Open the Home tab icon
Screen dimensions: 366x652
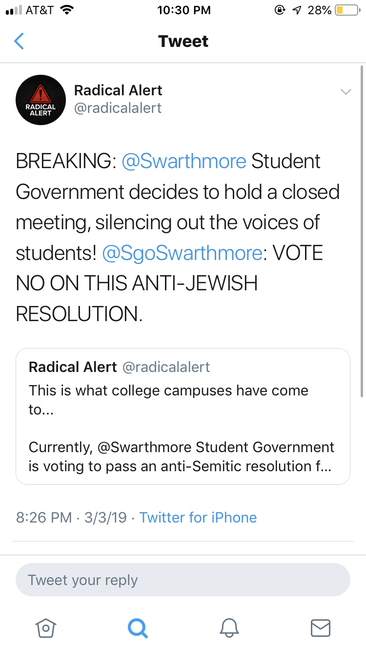coord(46,628)
